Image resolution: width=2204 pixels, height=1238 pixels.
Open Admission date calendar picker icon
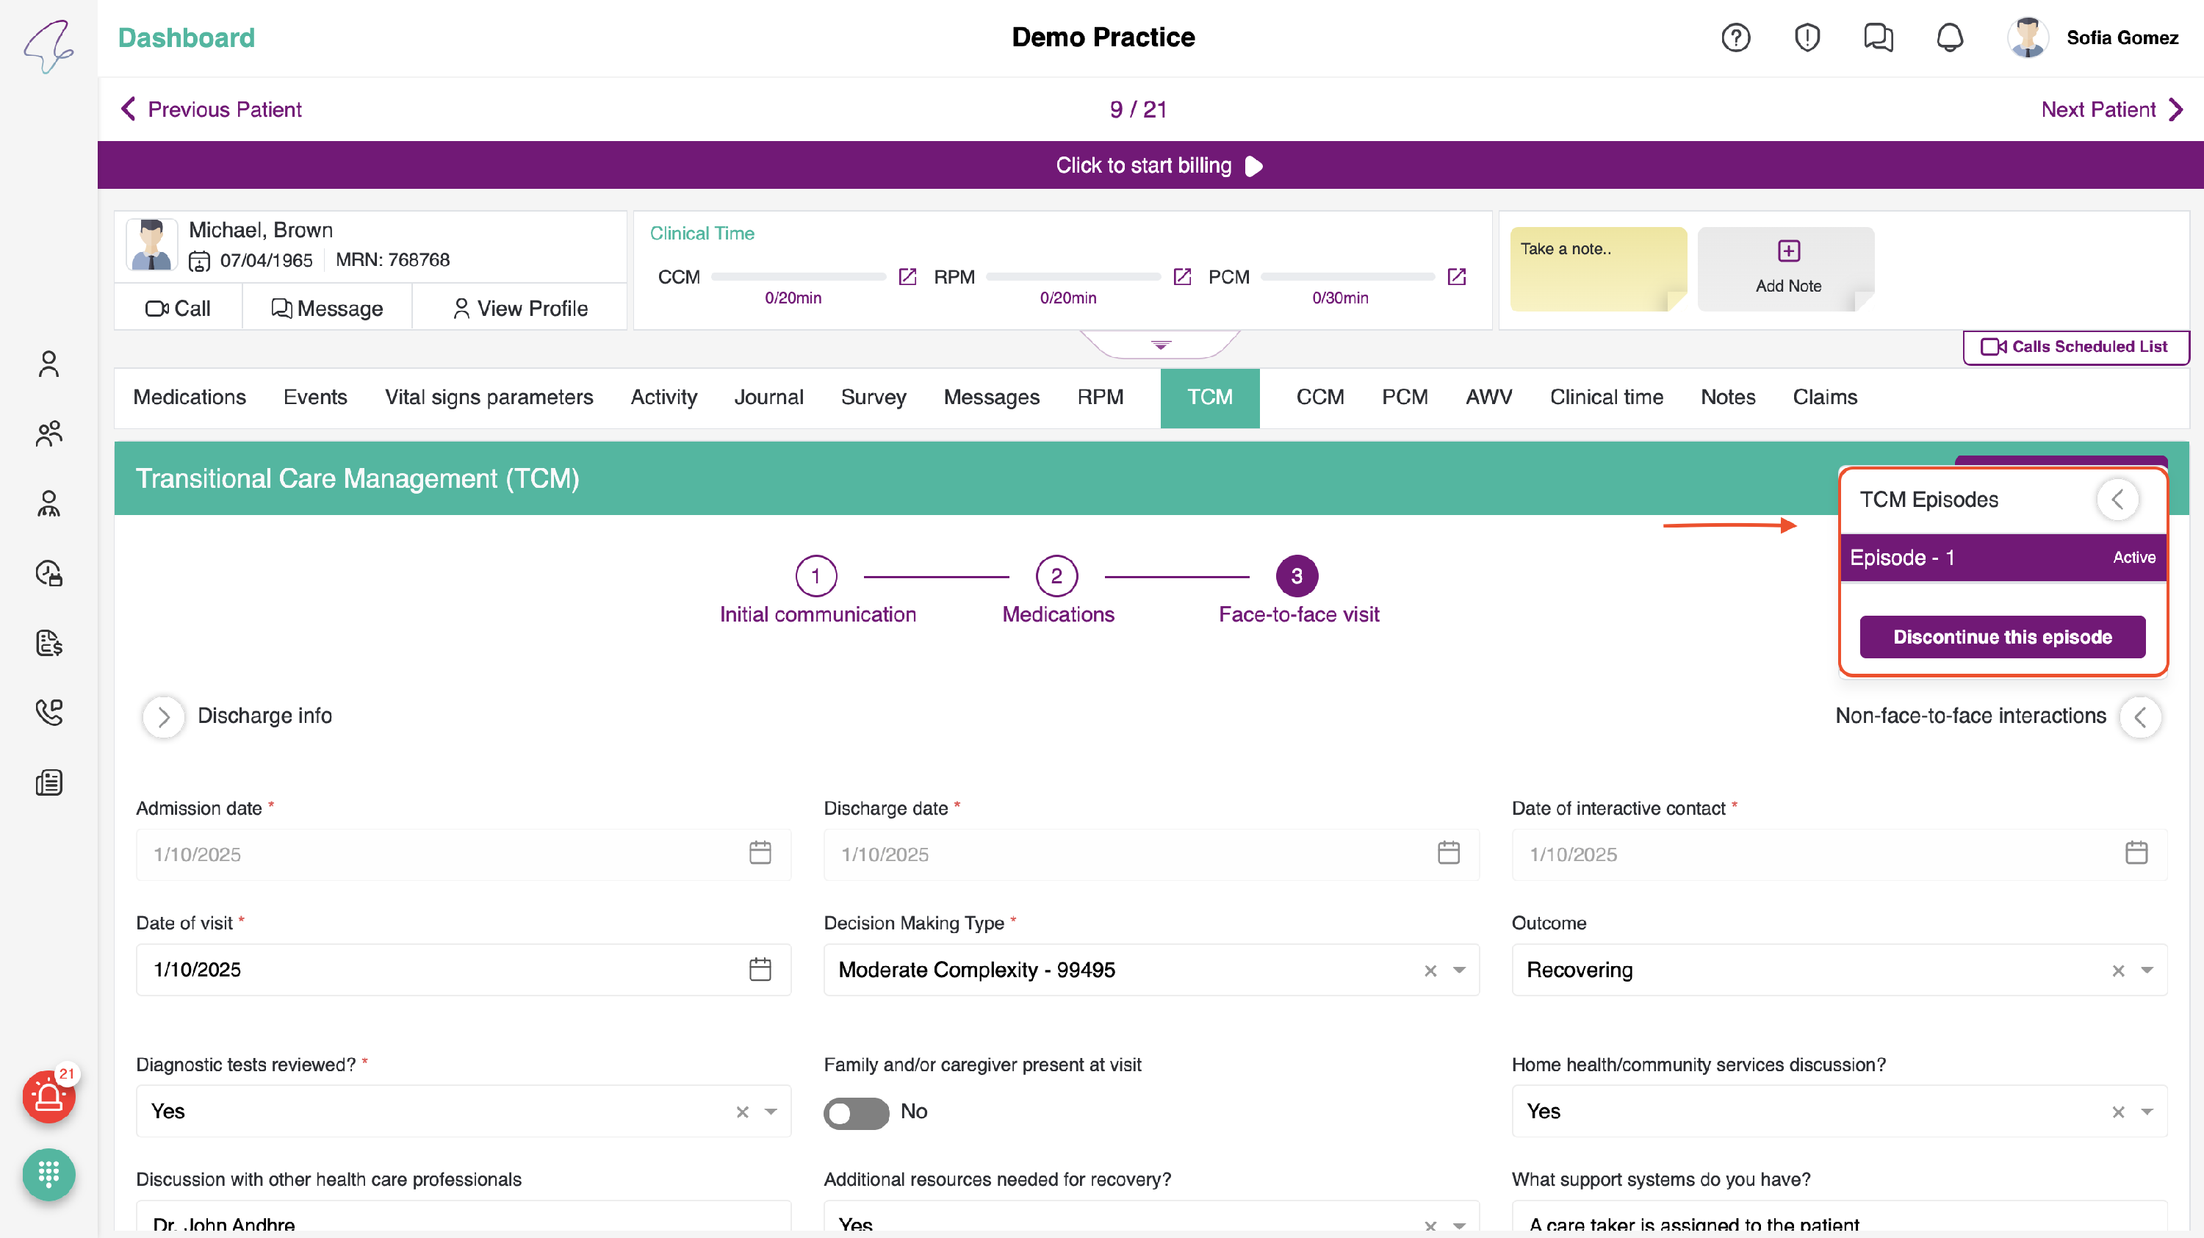click(x=760, y=853)
